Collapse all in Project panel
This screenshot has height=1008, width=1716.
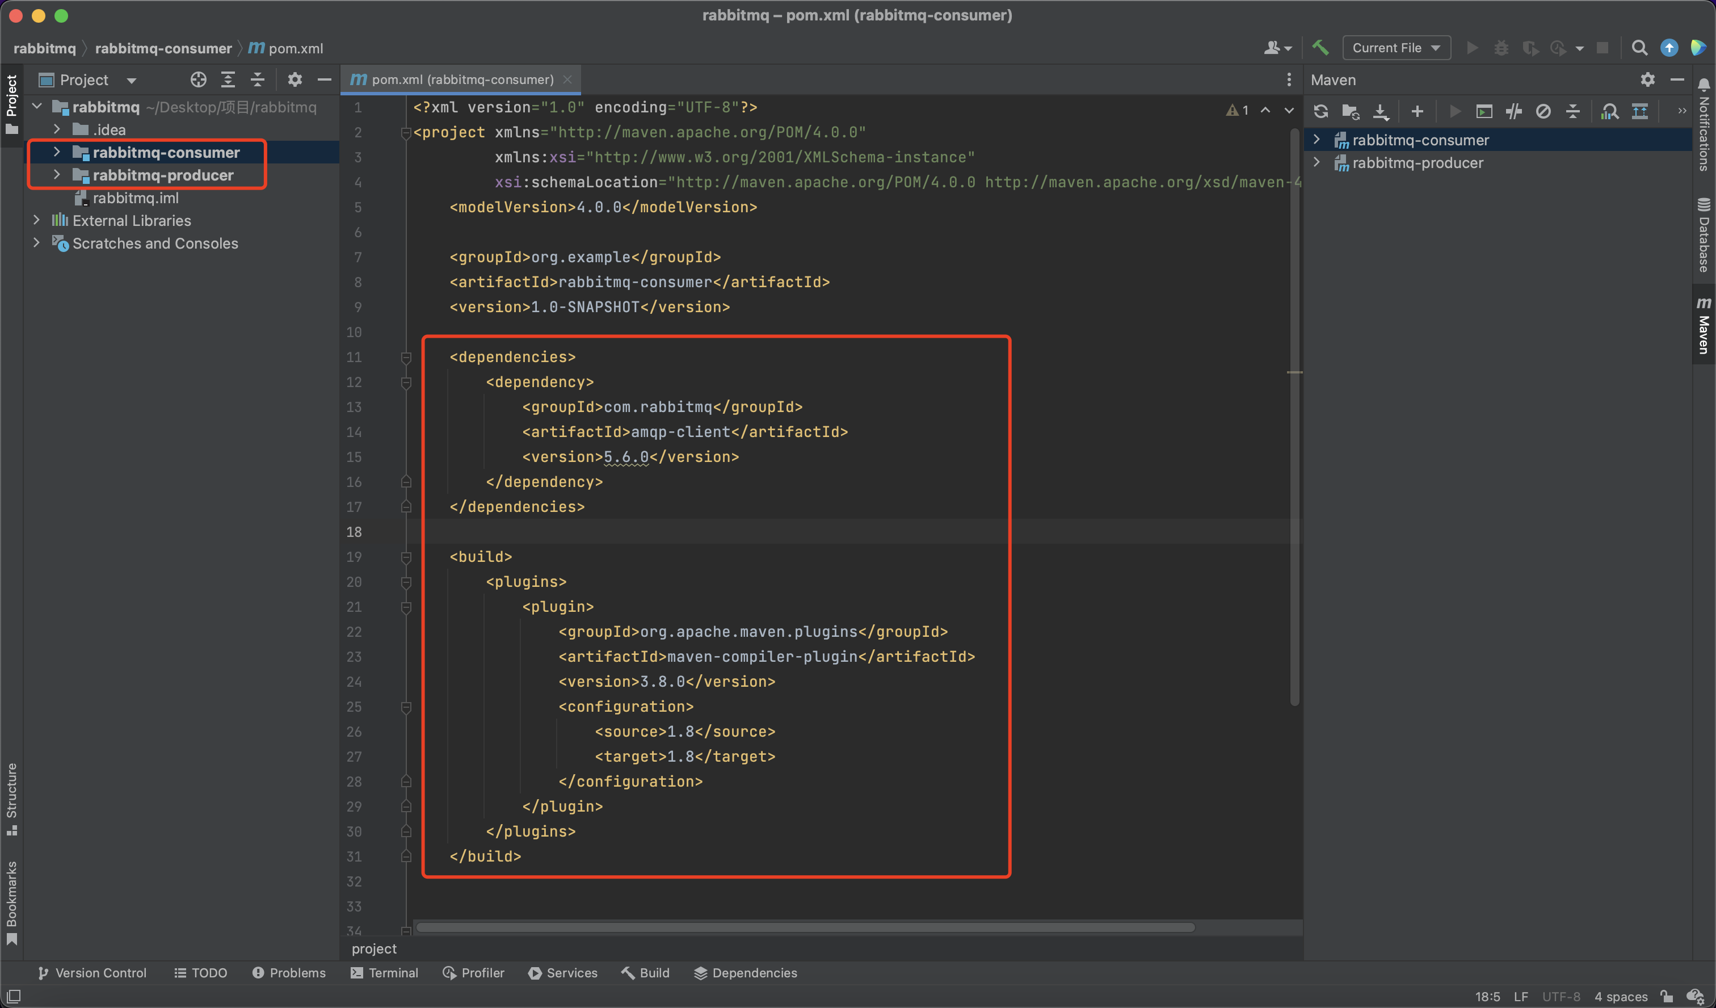[x=258, y=79]
